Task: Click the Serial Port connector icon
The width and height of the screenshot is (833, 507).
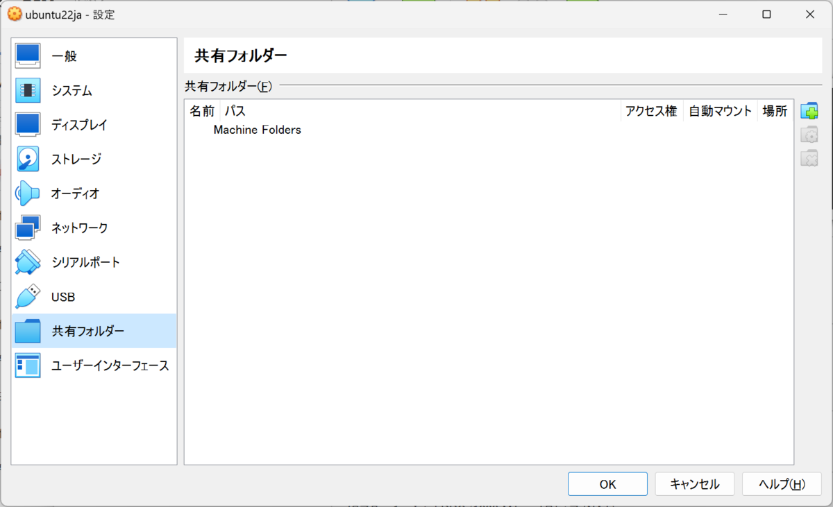Action: coord(28,262)
